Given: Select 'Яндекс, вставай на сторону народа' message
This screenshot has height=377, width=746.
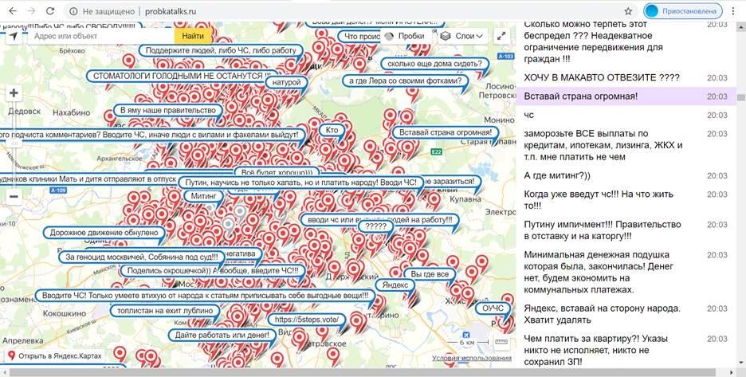Looking at the screenshot, I should coord(626,314).
